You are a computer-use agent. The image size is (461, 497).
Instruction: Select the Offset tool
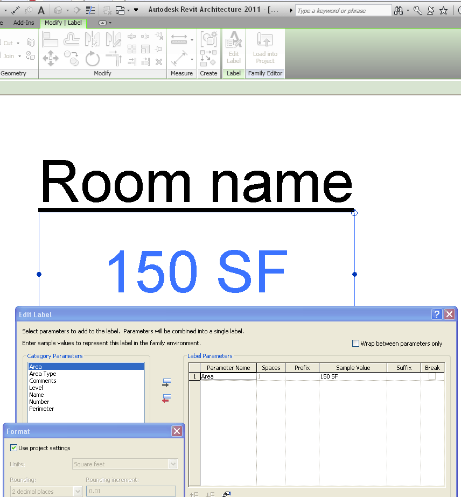tap(71, 40)
